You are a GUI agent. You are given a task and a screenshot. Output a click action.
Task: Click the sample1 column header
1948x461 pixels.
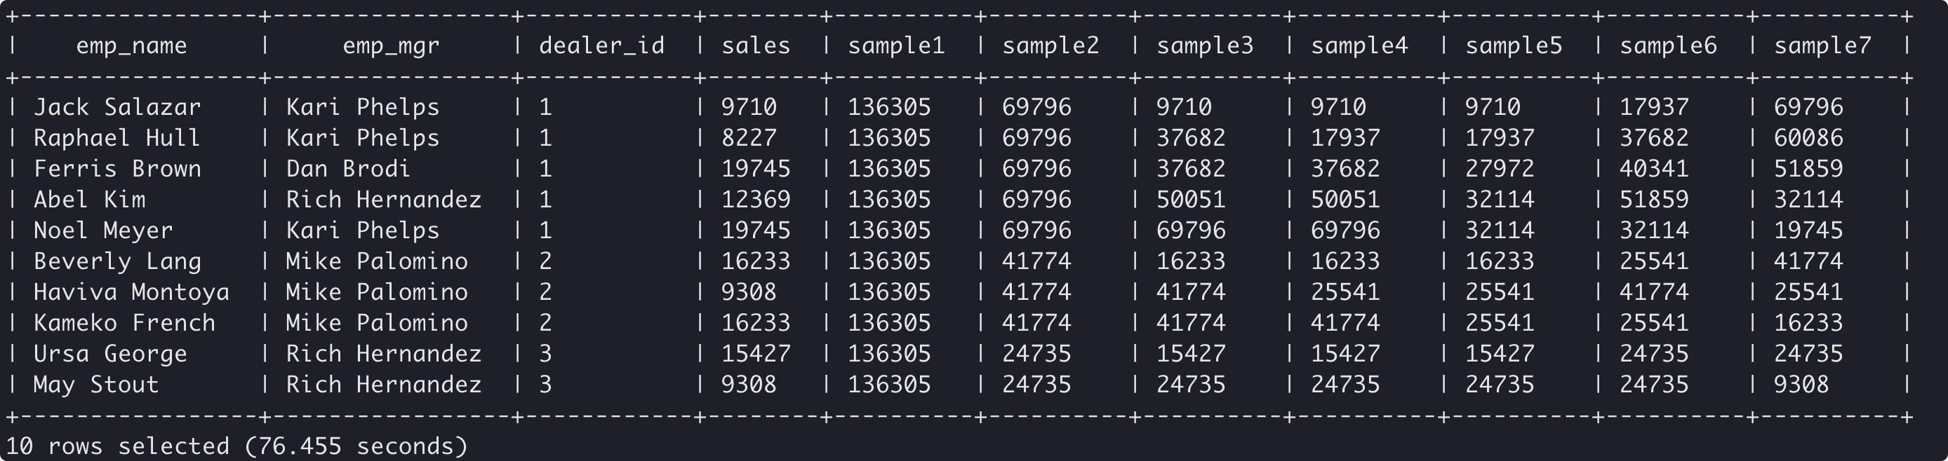pos(896,46)
